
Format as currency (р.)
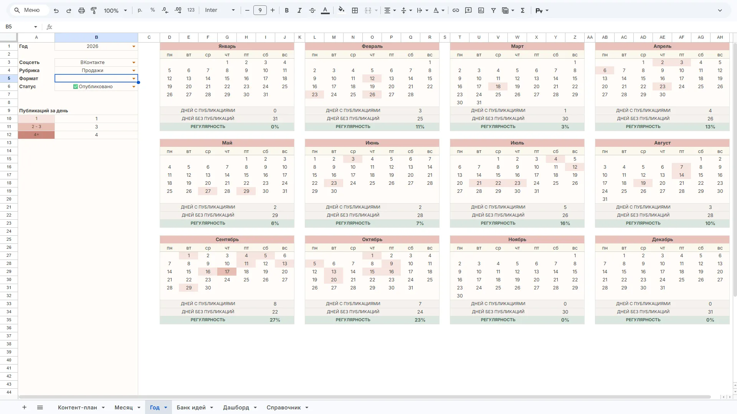point(140,10)
